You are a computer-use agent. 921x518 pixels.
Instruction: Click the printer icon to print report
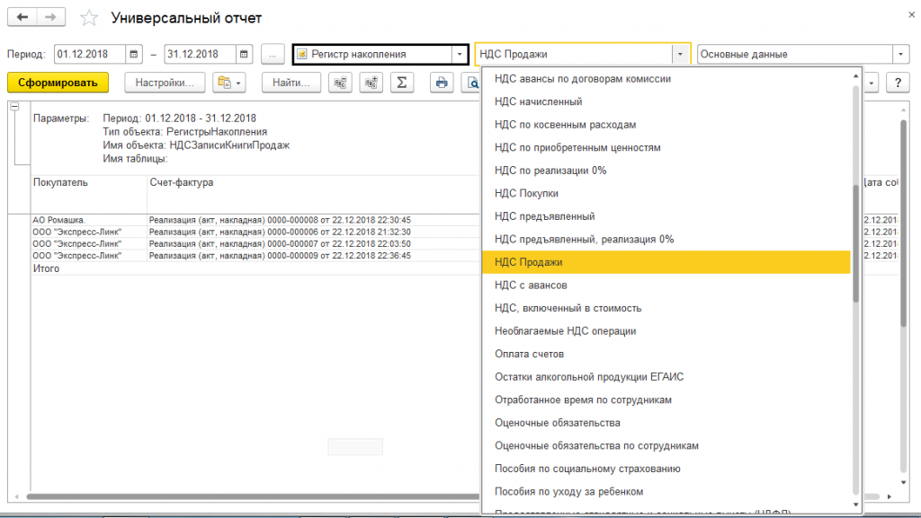[x=442, y=83]
